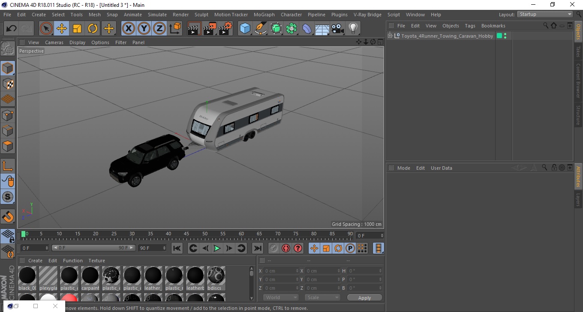The width and height of the screenshot is (583, 312).
Task: Open the User Data menu in Attributes
Action: pos(441,168)
